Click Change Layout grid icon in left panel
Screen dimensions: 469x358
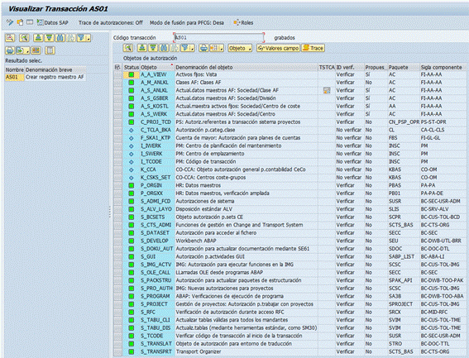point(36,50)
